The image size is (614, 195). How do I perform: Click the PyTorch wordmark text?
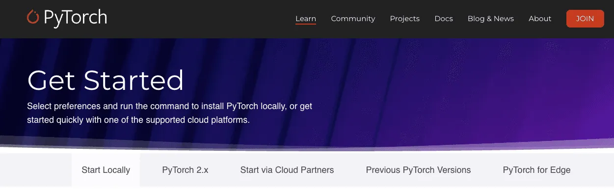point(75,18)
